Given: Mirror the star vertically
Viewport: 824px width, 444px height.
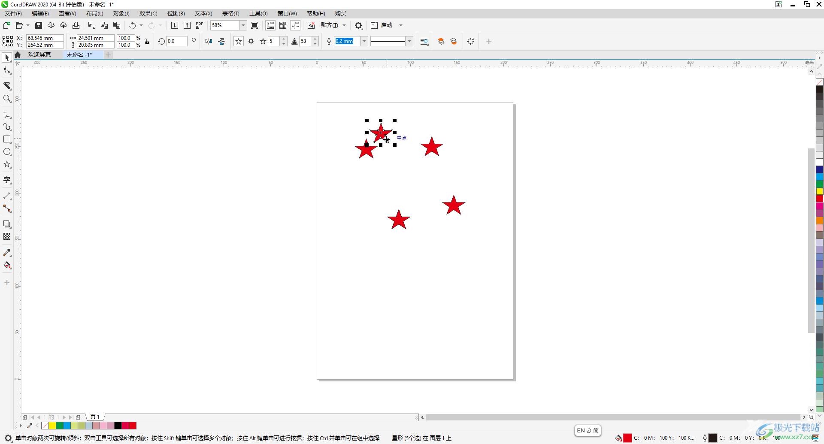Looking at the screenshot, I should 221,41.
